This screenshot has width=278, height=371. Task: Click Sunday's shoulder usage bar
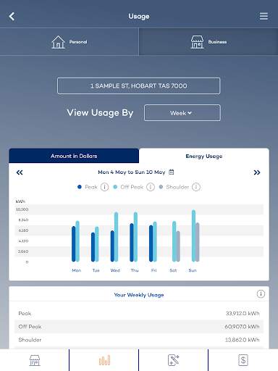(x=198, y=242)
